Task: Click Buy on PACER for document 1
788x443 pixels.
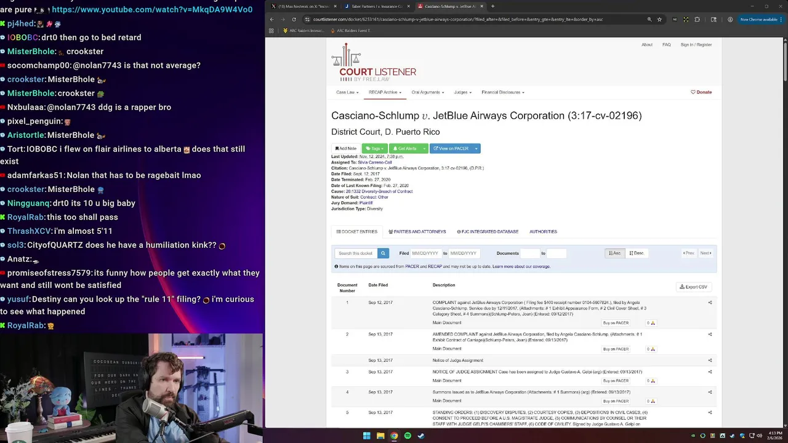Action: point(616,323)
